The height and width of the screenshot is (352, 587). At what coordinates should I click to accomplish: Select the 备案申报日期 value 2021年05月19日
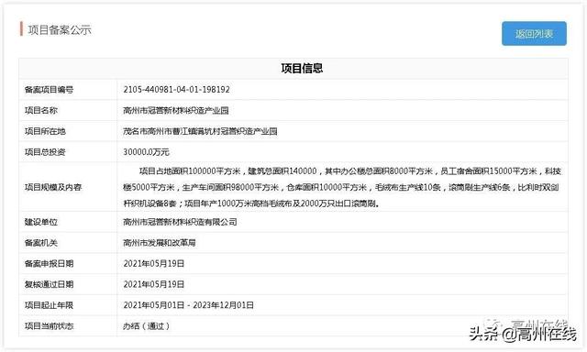point(153,264)
